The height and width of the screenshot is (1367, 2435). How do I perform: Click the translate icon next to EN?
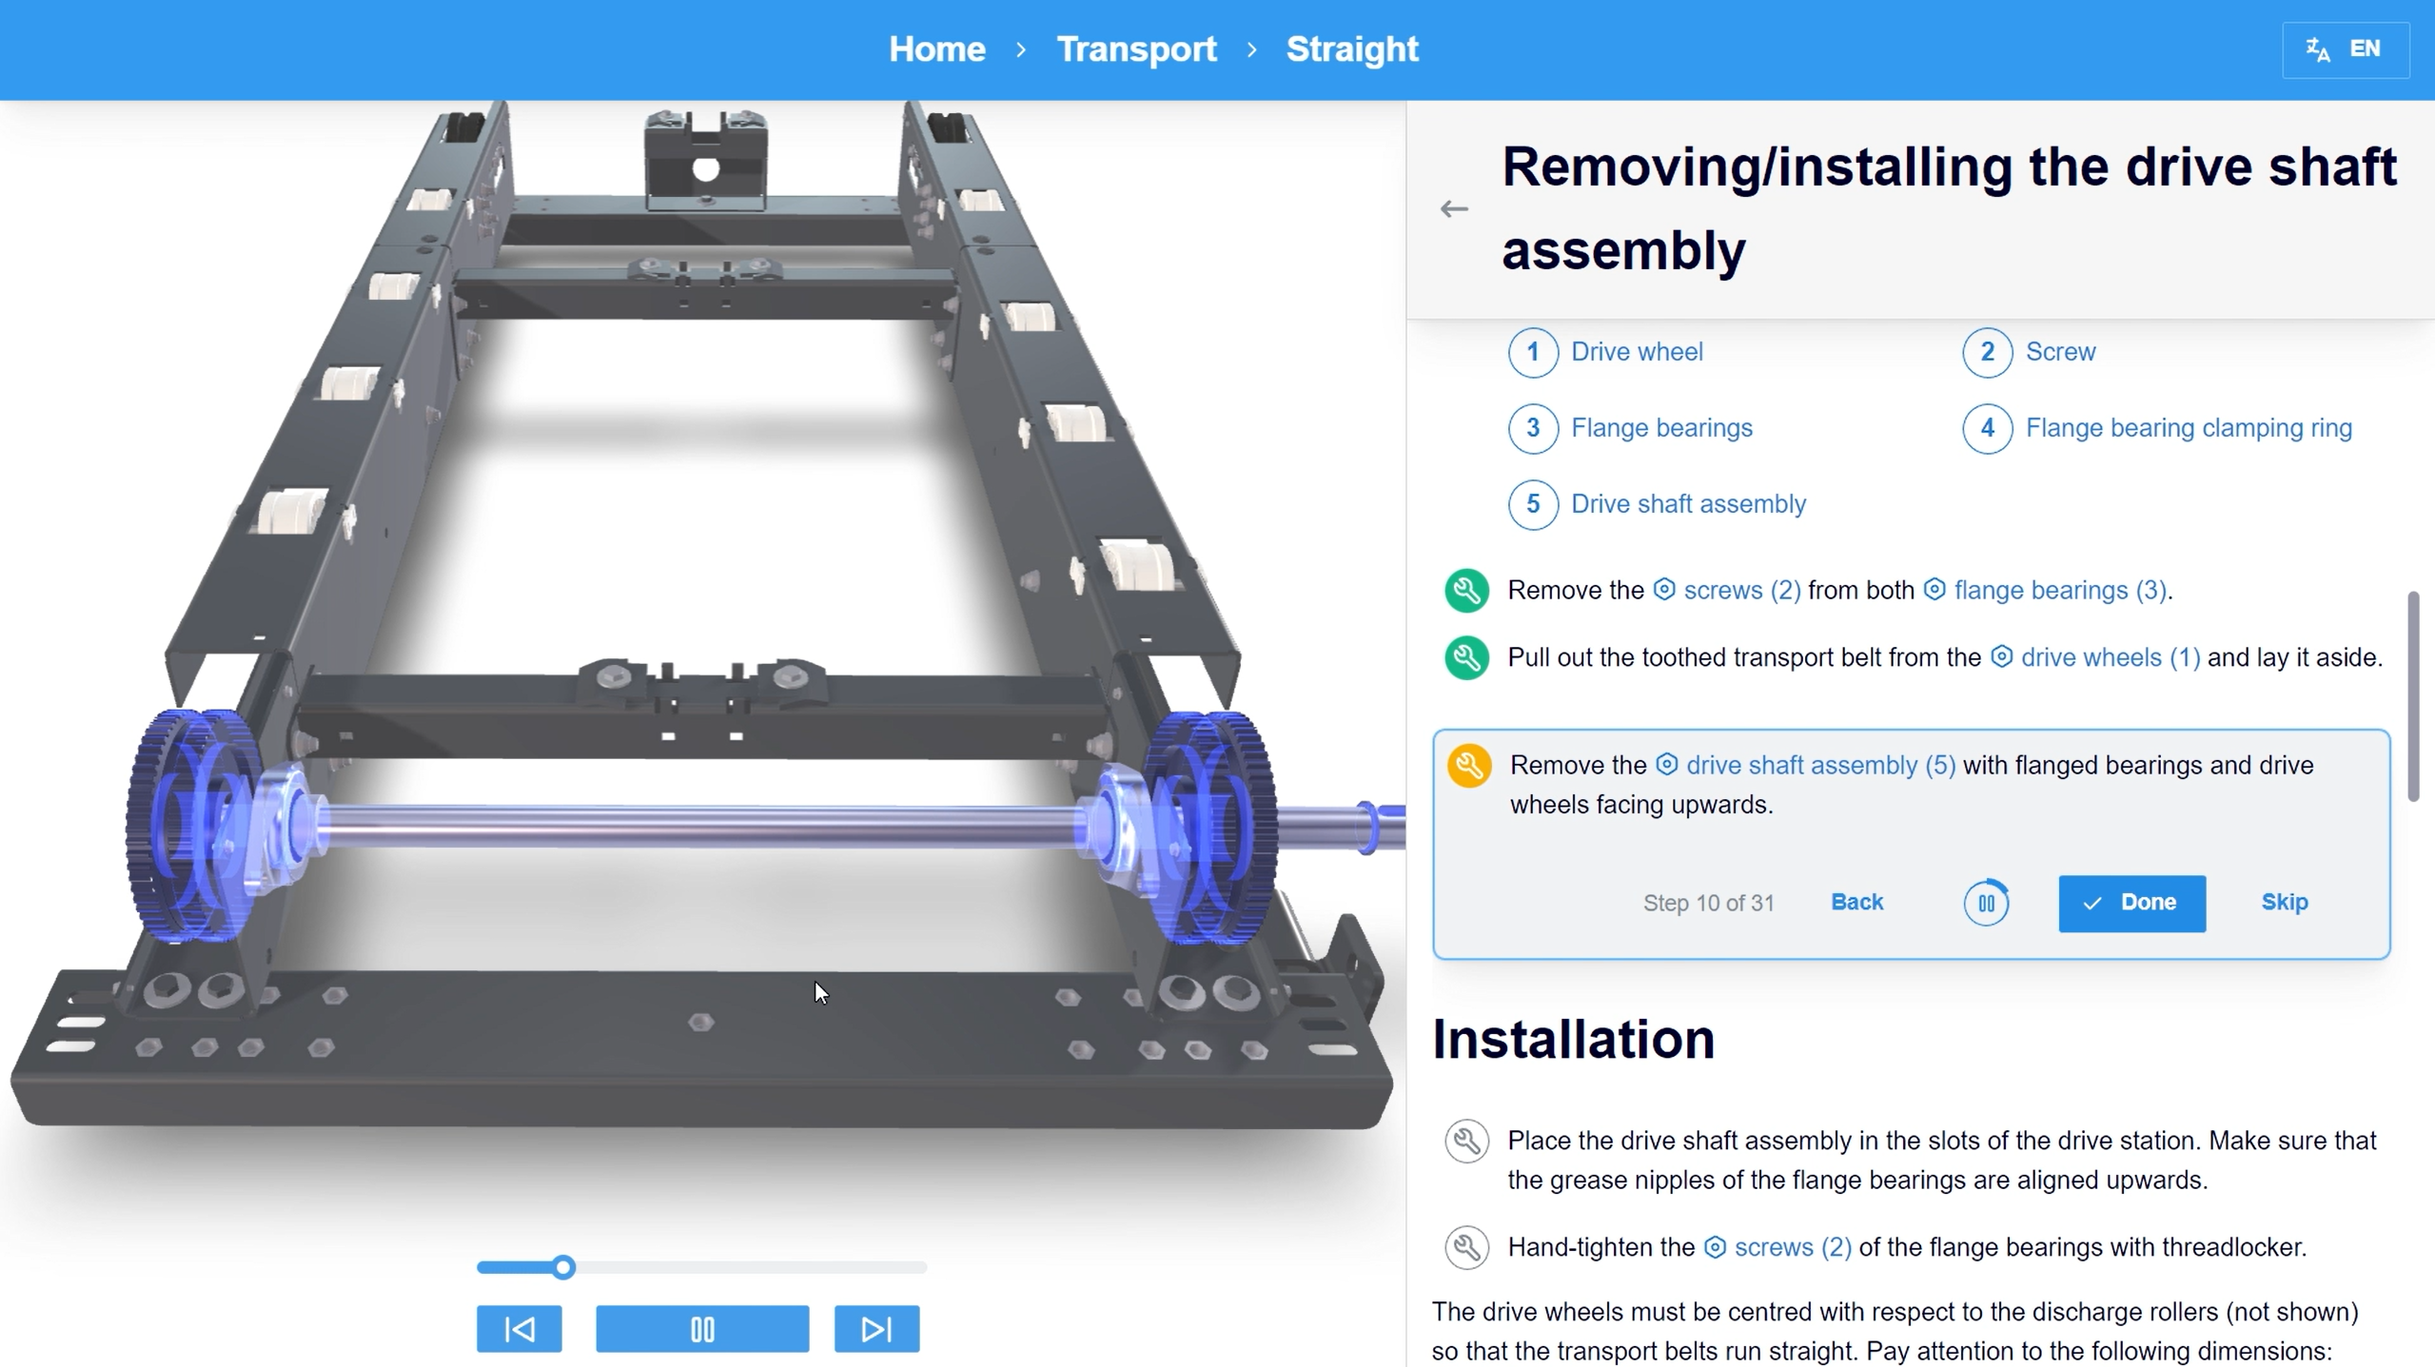click(2317, 49)
